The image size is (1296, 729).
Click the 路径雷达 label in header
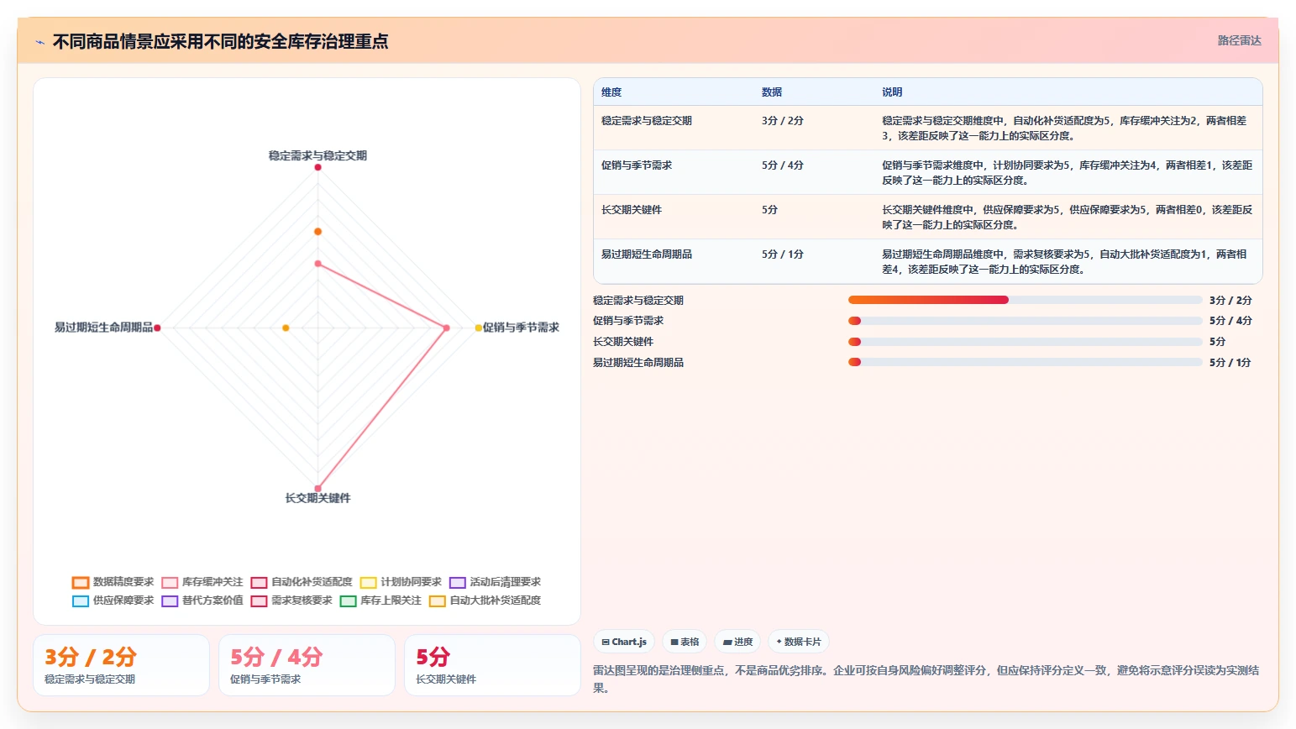[1239, 40]
